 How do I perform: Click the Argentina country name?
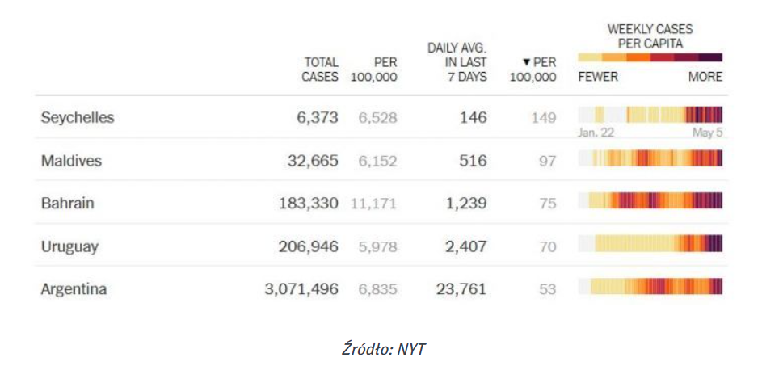pyautogui.click(x=74, y=289)
